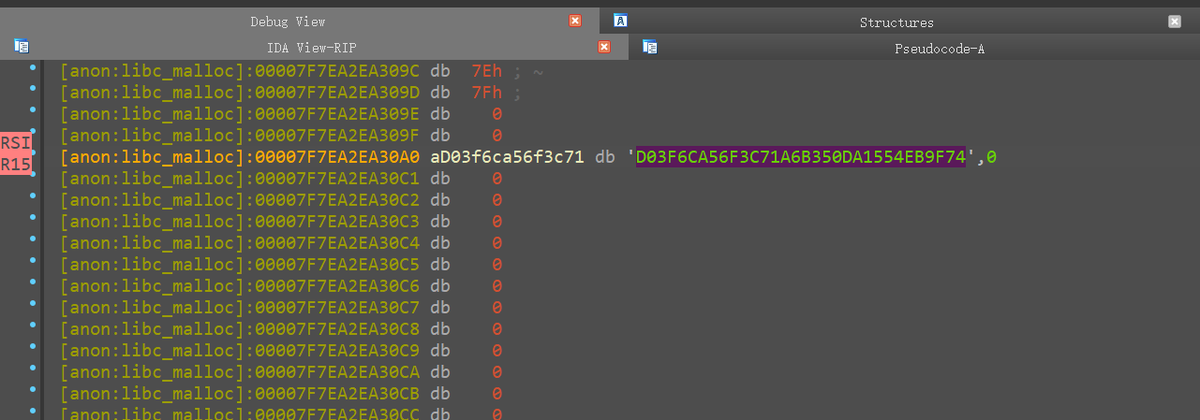
Task: Switch to the Debug View tab
Action: 288,22
